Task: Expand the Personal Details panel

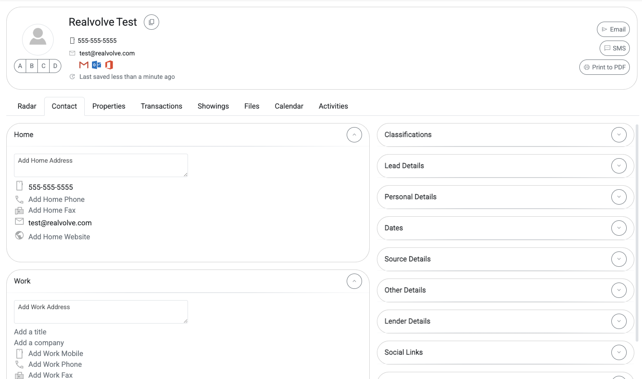Action: 619,197
